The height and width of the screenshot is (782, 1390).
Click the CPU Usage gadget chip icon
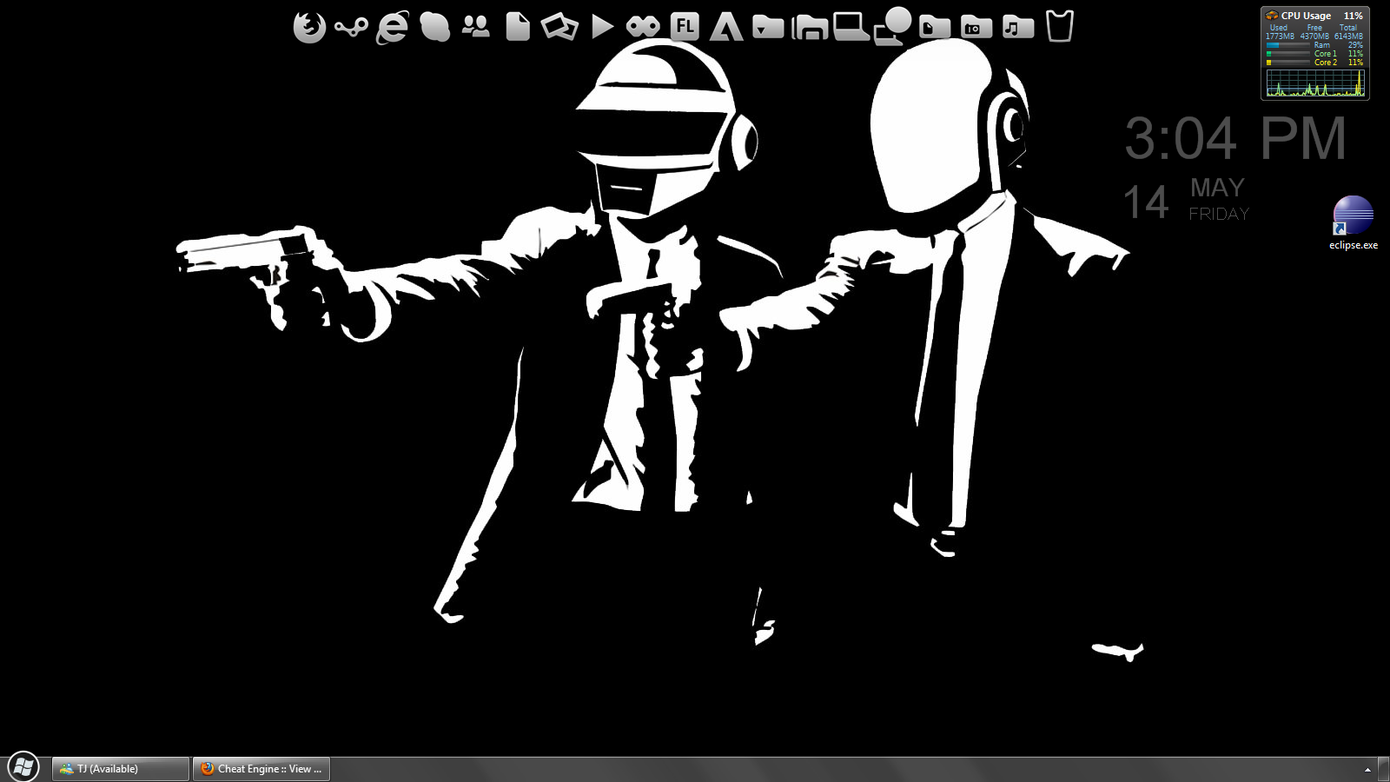pos(1272,16)
